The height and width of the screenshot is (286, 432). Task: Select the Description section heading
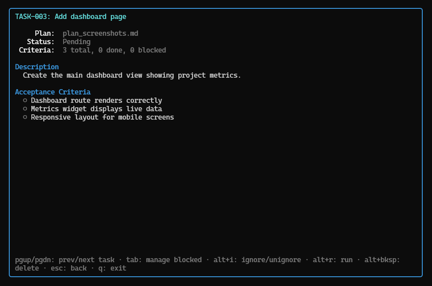(37, 67)
